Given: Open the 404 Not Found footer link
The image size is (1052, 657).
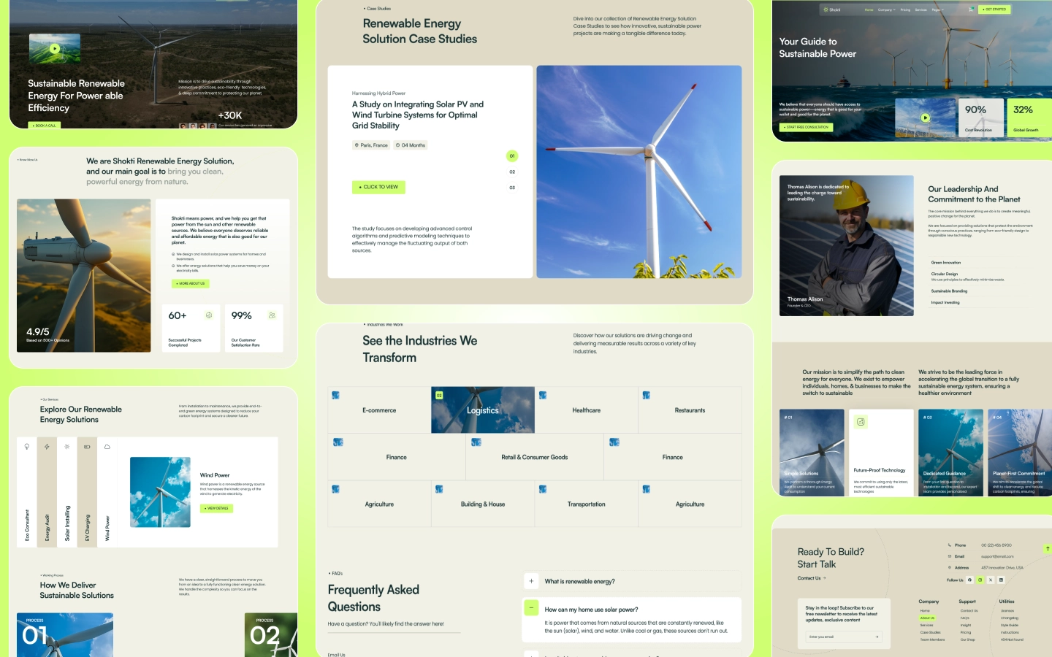Looking at the screenshot, I should click(1012, 639).
